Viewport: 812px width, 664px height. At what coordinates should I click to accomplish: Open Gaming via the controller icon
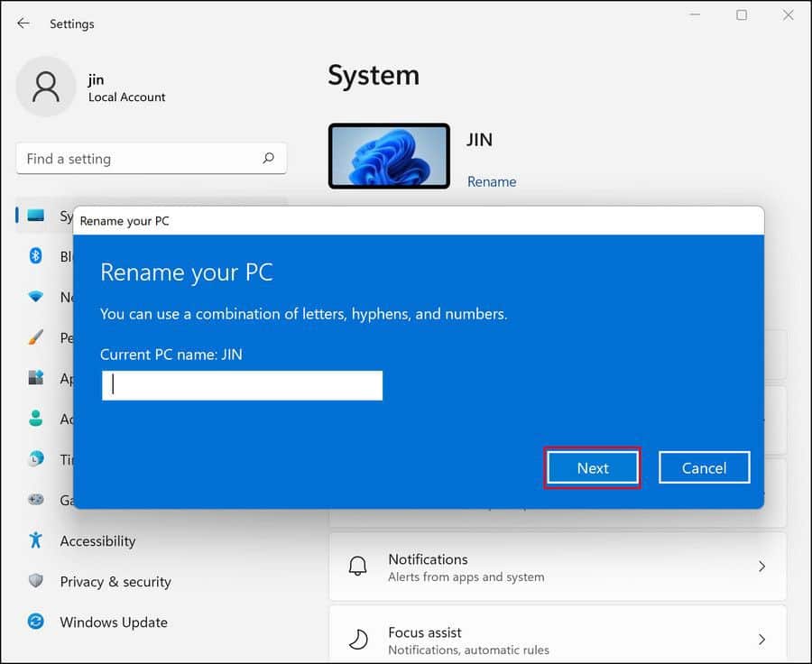point(36,500)
